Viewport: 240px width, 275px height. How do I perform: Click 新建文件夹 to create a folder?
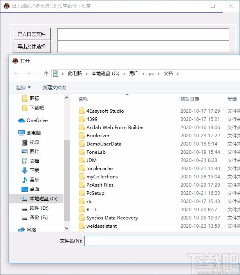coord(54,87)
